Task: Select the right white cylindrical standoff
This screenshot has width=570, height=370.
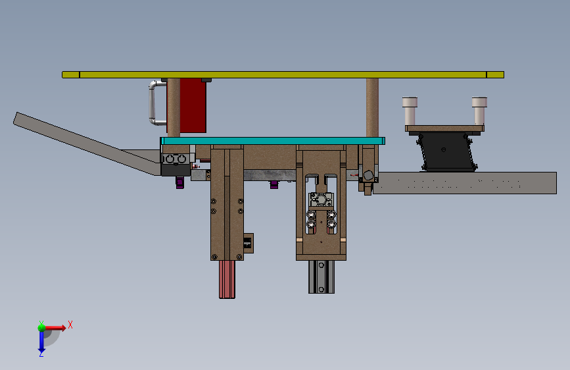Action: click(x=479, y=111)
